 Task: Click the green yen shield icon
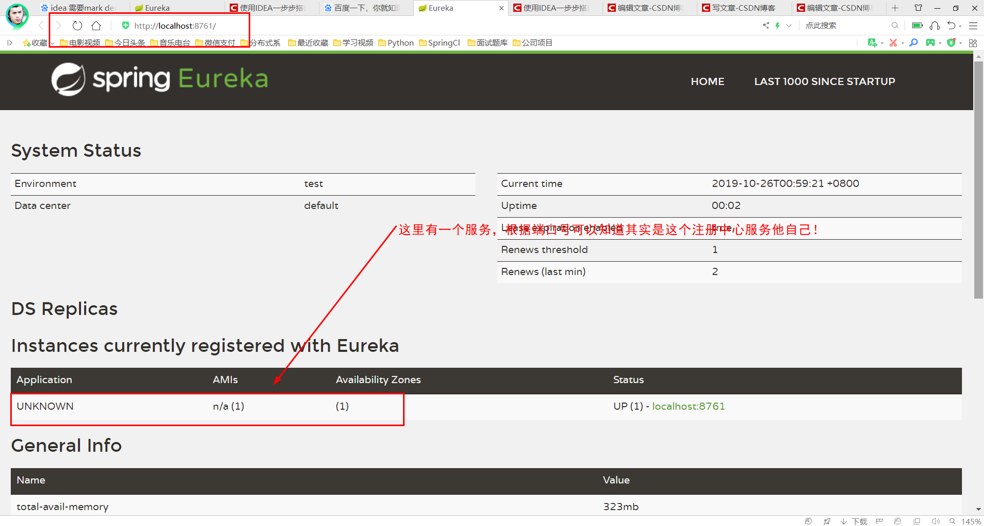[951, 43]
